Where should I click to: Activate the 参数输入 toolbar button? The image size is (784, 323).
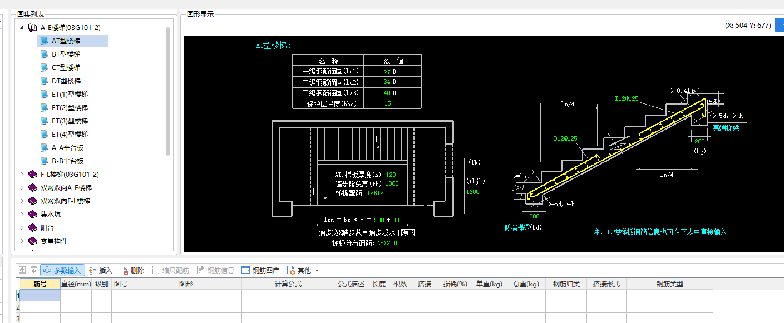(x=62, y=270)
